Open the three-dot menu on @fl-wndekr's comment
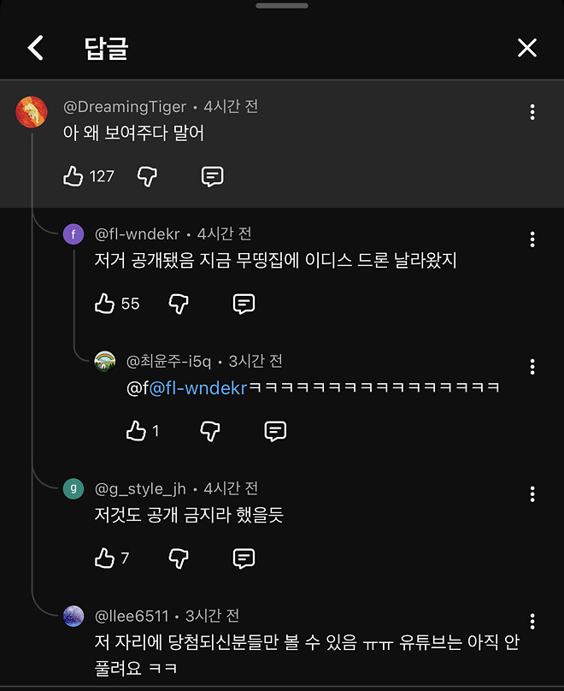 coord(532,239)
